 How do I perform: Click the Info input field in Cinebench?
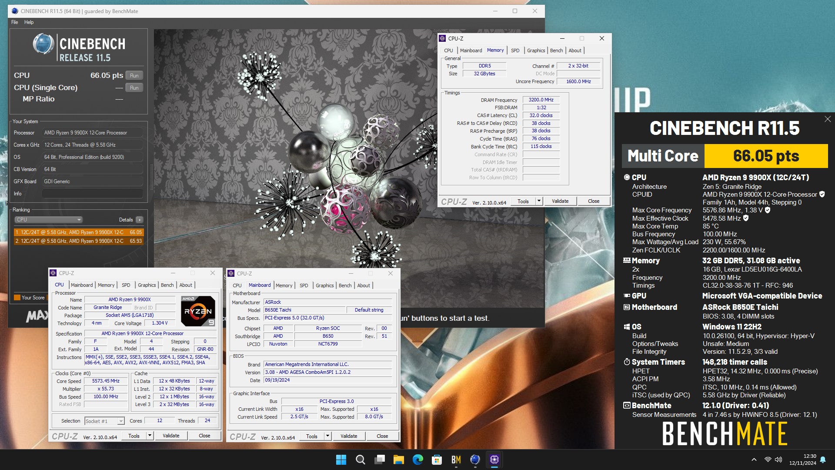[x=93, y=194]
